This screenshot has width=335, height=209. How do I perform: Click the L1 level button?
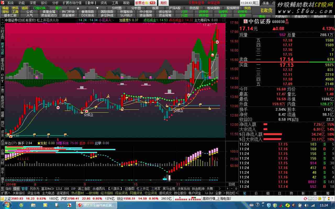point(207,193)
